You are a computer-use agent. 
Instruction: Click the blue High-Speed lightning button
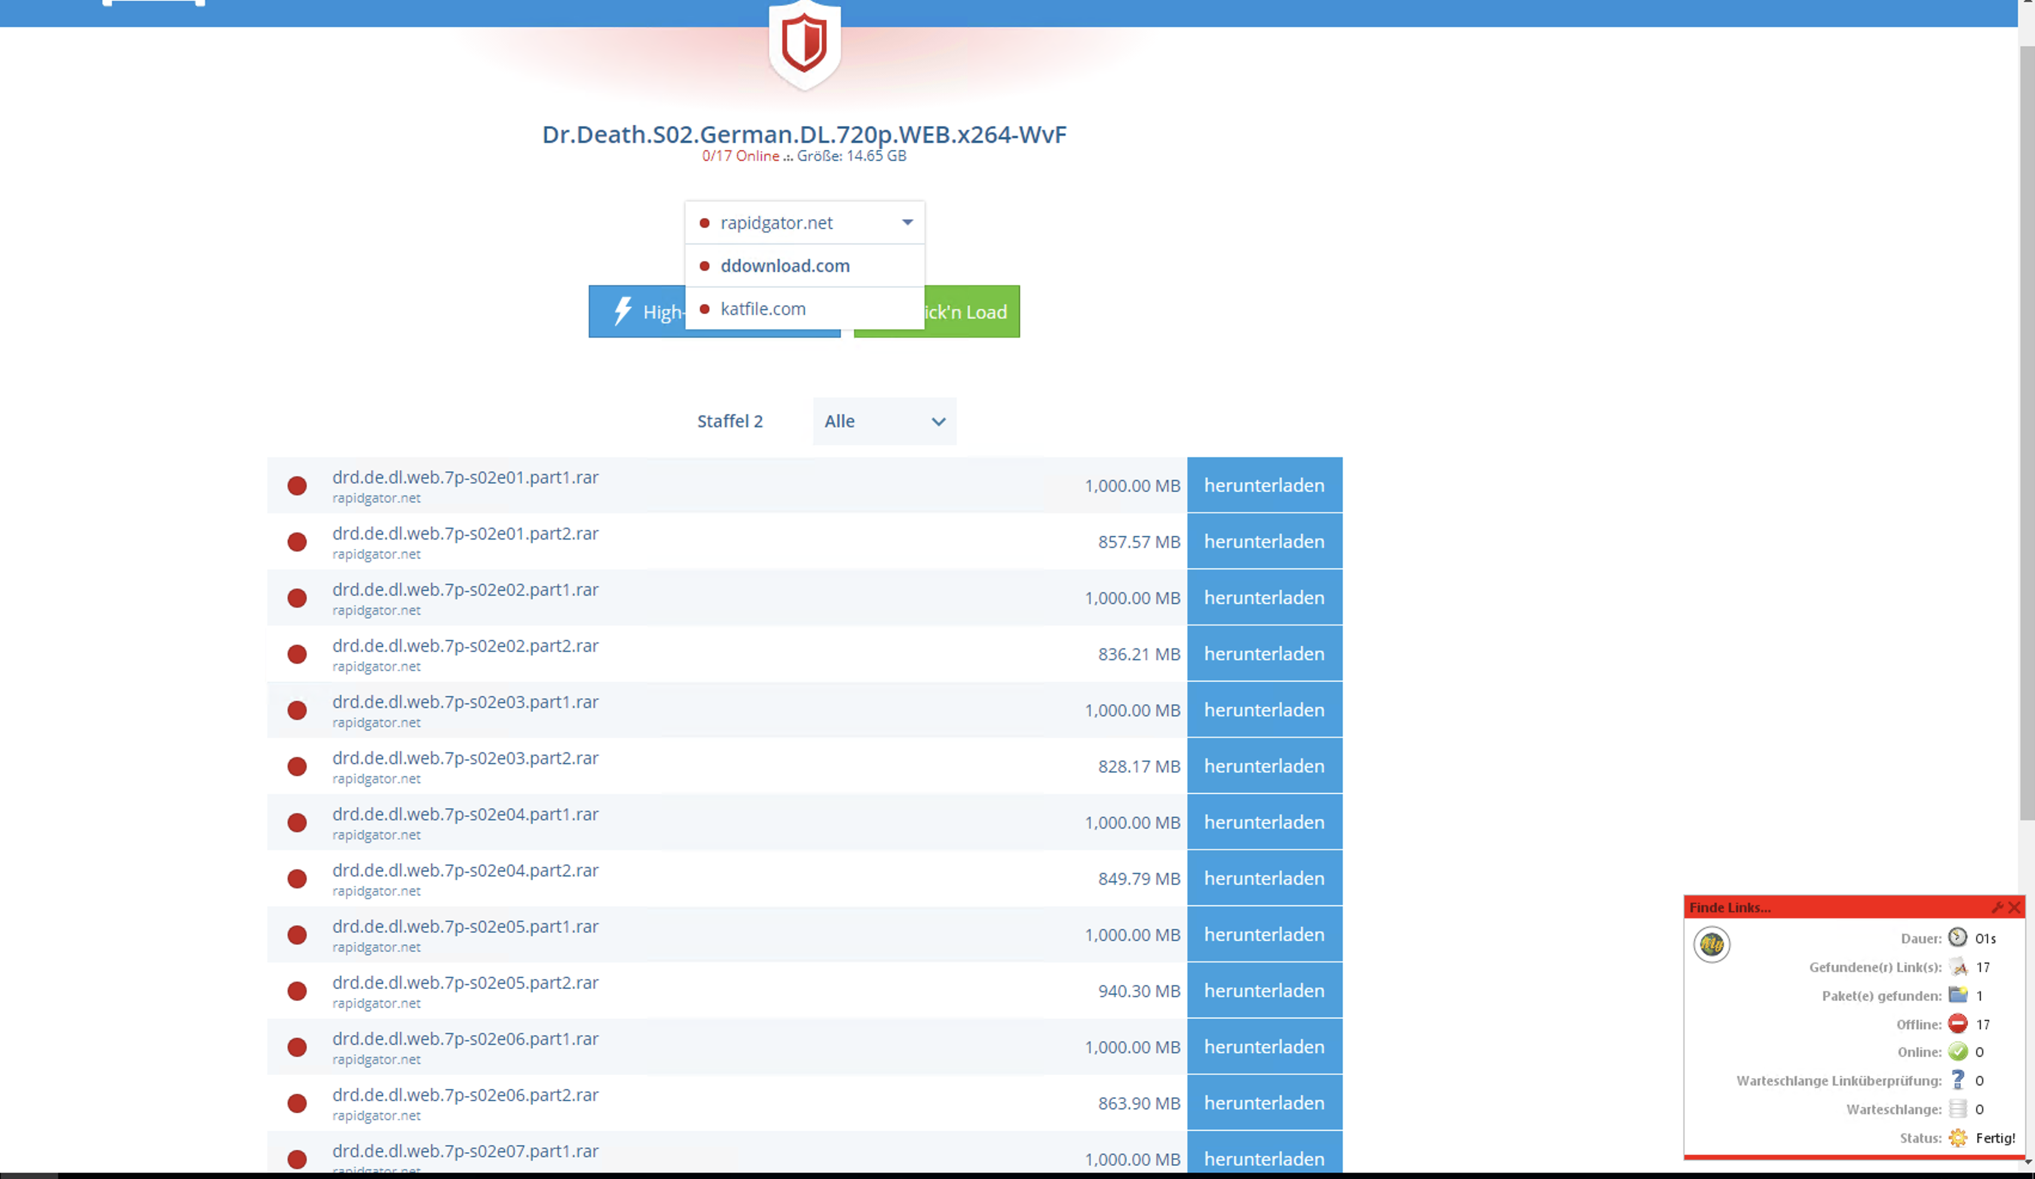click(636, 312)
